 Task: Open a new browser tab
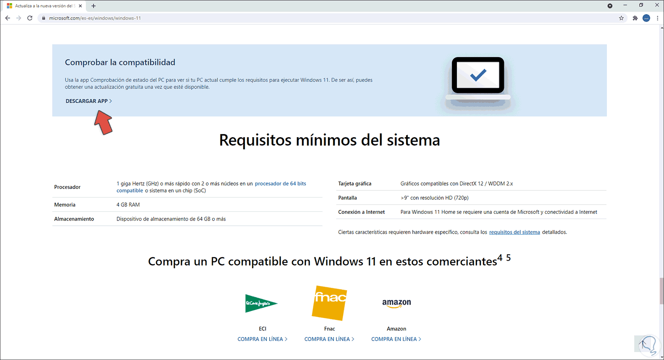tap(93, 6)
